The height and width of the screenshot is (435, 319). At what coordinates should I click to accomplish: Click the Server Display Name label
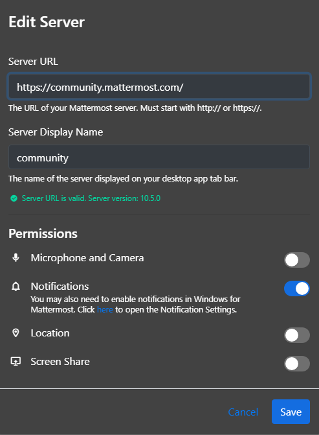click(x=56, y=132)
